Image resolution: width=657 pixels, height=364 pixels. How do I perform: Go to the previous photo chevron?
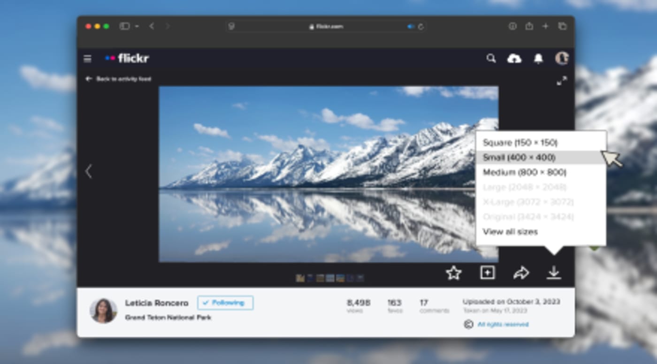click(88, 172)
